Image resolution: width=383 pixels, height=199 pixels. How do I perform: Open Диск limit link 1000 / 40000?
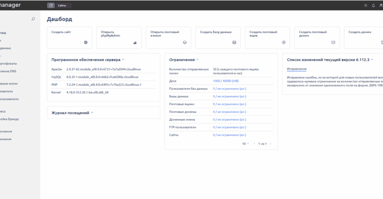226,81
